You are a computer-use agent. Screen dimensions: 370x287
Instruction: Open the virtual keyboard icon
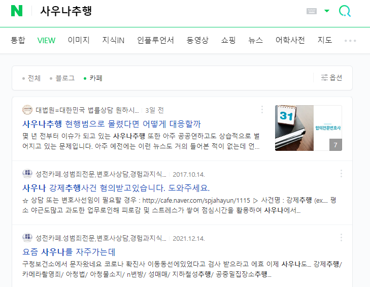[312, 11]
